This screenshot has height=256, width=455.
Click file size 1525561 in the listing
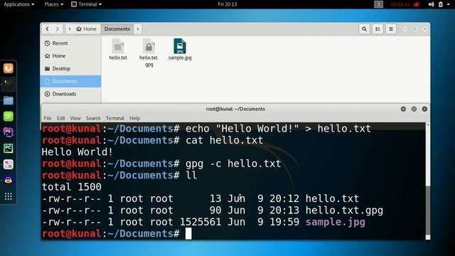tap(200, 222)
